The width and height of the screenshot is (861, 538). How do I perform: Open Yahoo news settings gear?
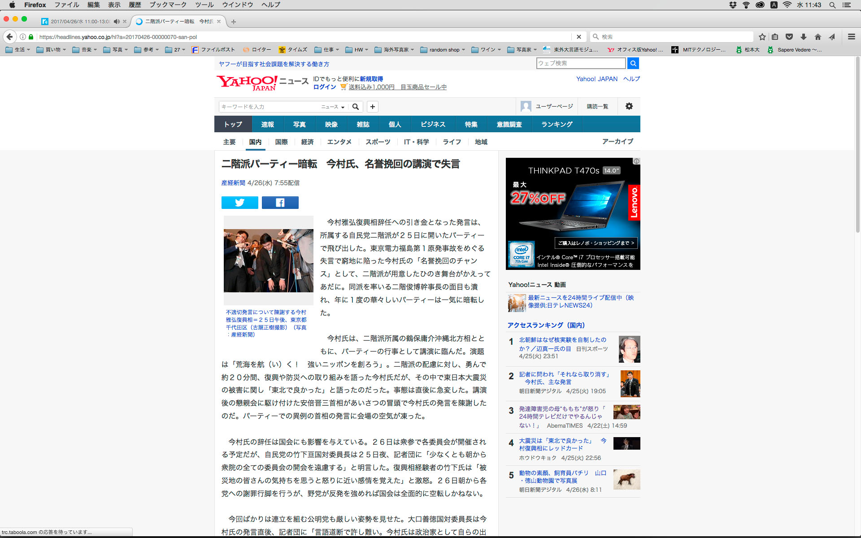[629, 106]
